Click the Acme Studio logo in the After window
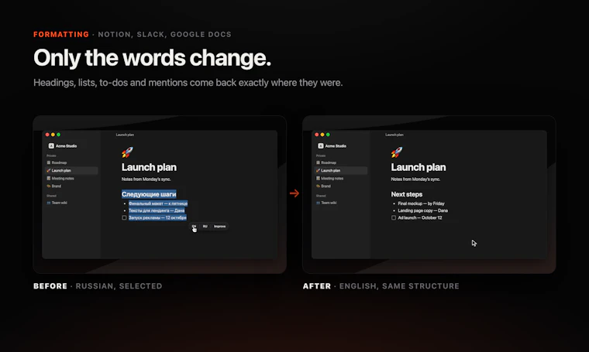This screenshot has height=352, width=589. point(320,145)
